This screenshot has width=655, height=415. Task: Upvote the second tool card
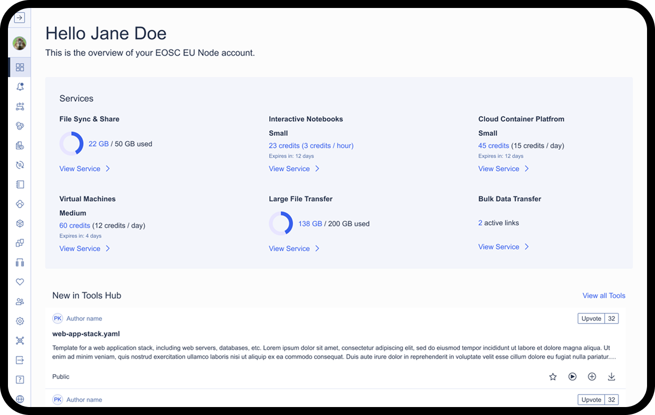(x=591, y=400)
